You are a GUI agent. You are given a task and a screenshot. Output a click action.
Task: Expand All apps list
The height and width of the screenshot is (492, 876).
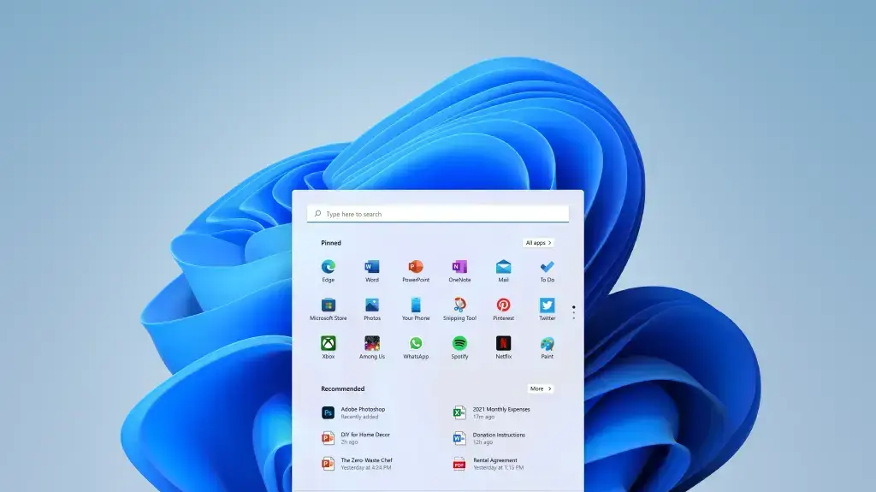[539, 243]
